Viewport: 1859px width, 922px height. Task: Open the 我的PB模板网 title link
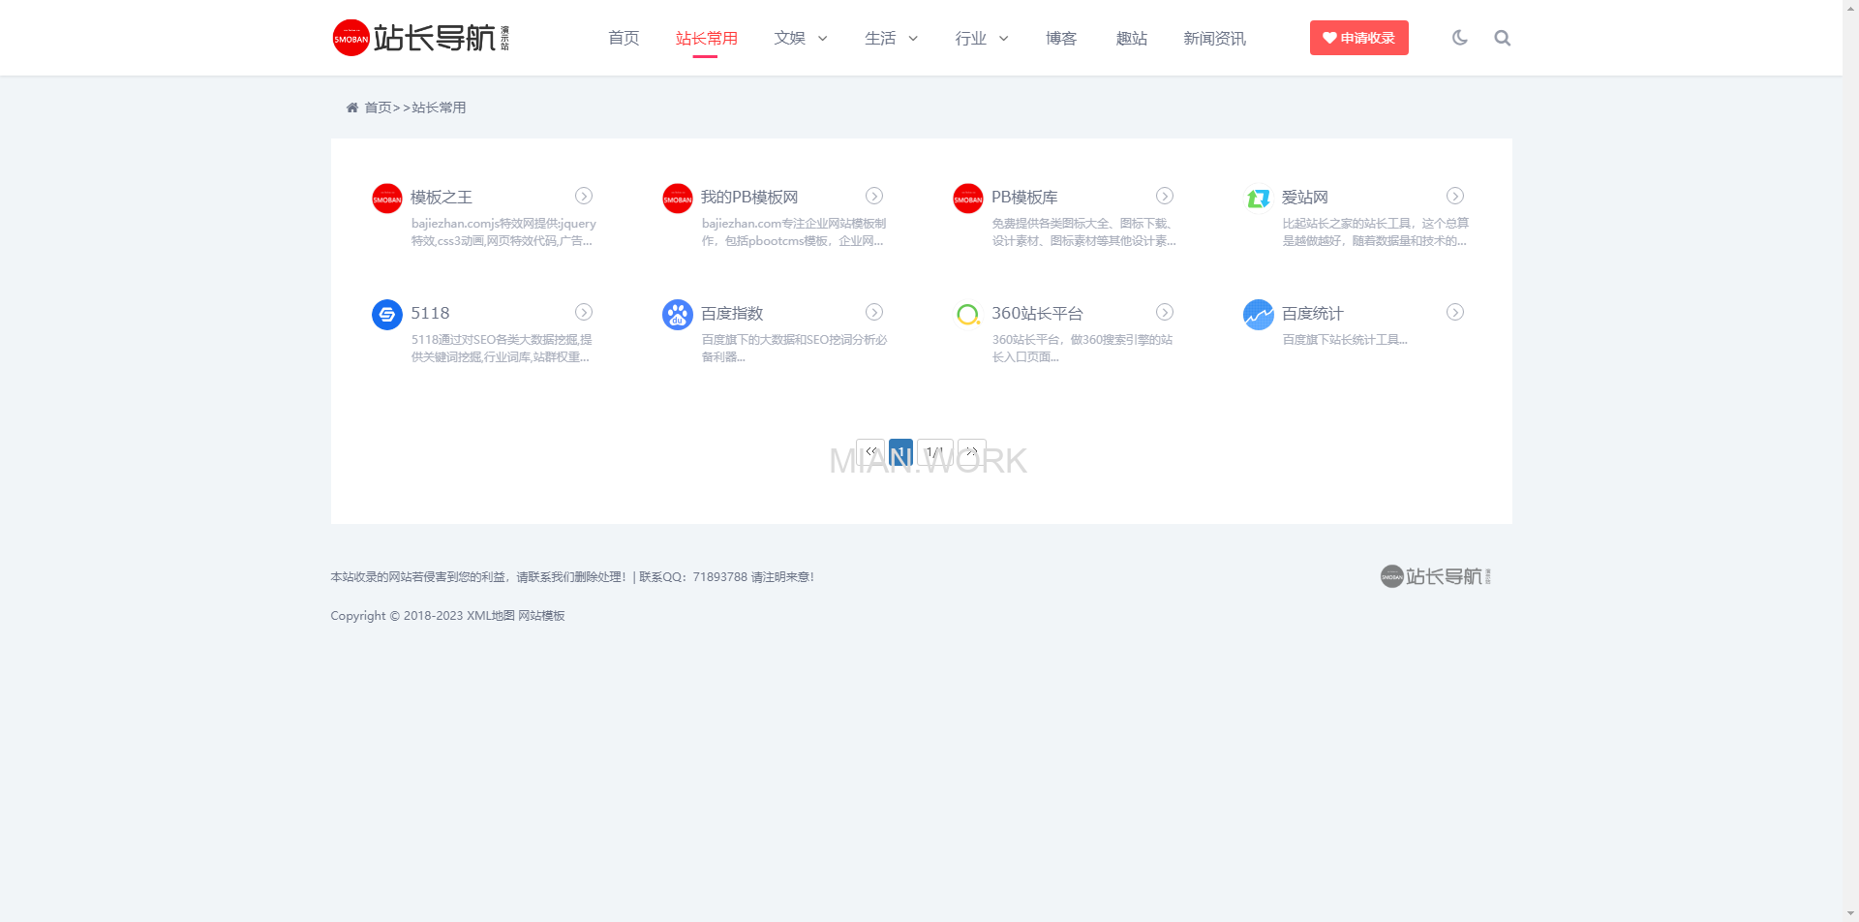point(749,197)
